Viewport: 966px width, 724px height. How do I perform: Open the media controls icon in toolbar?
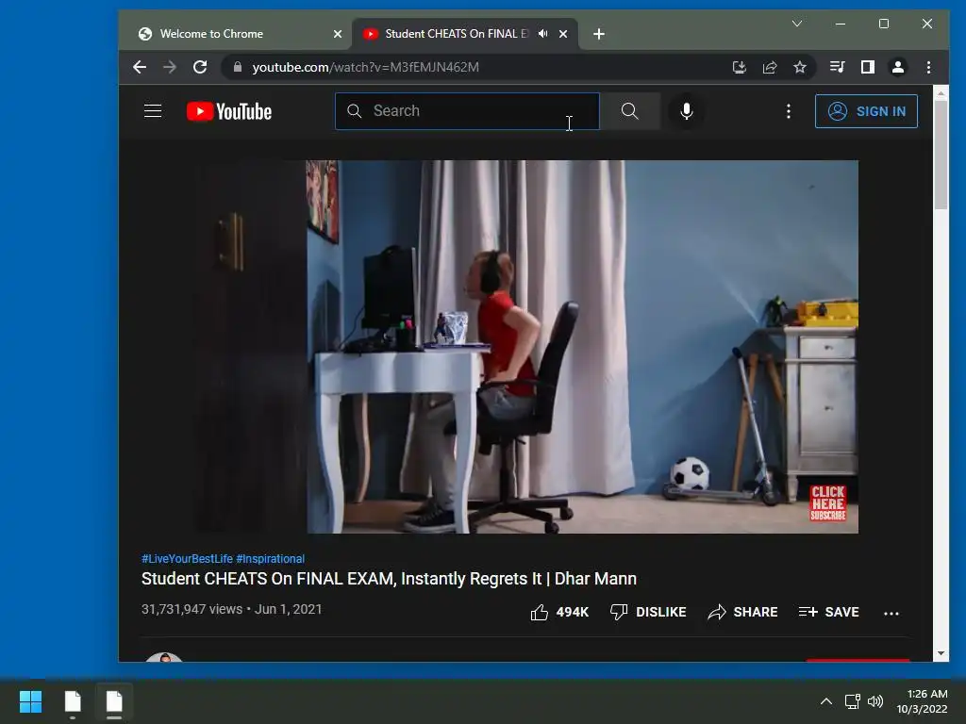tap(838, 67)
